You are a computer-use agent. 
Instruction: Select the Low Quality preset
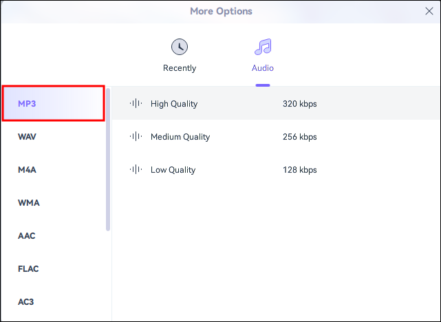pos(276,169)
